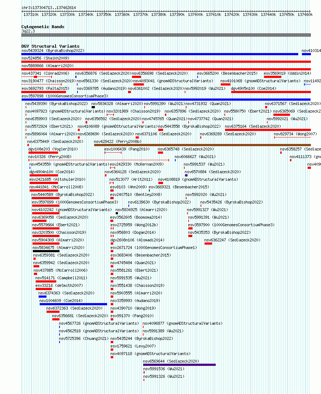Screen dimensions: 321x394
Task: Click nsv5725396 (Chuang2021) label
Action: coord(84,338)
